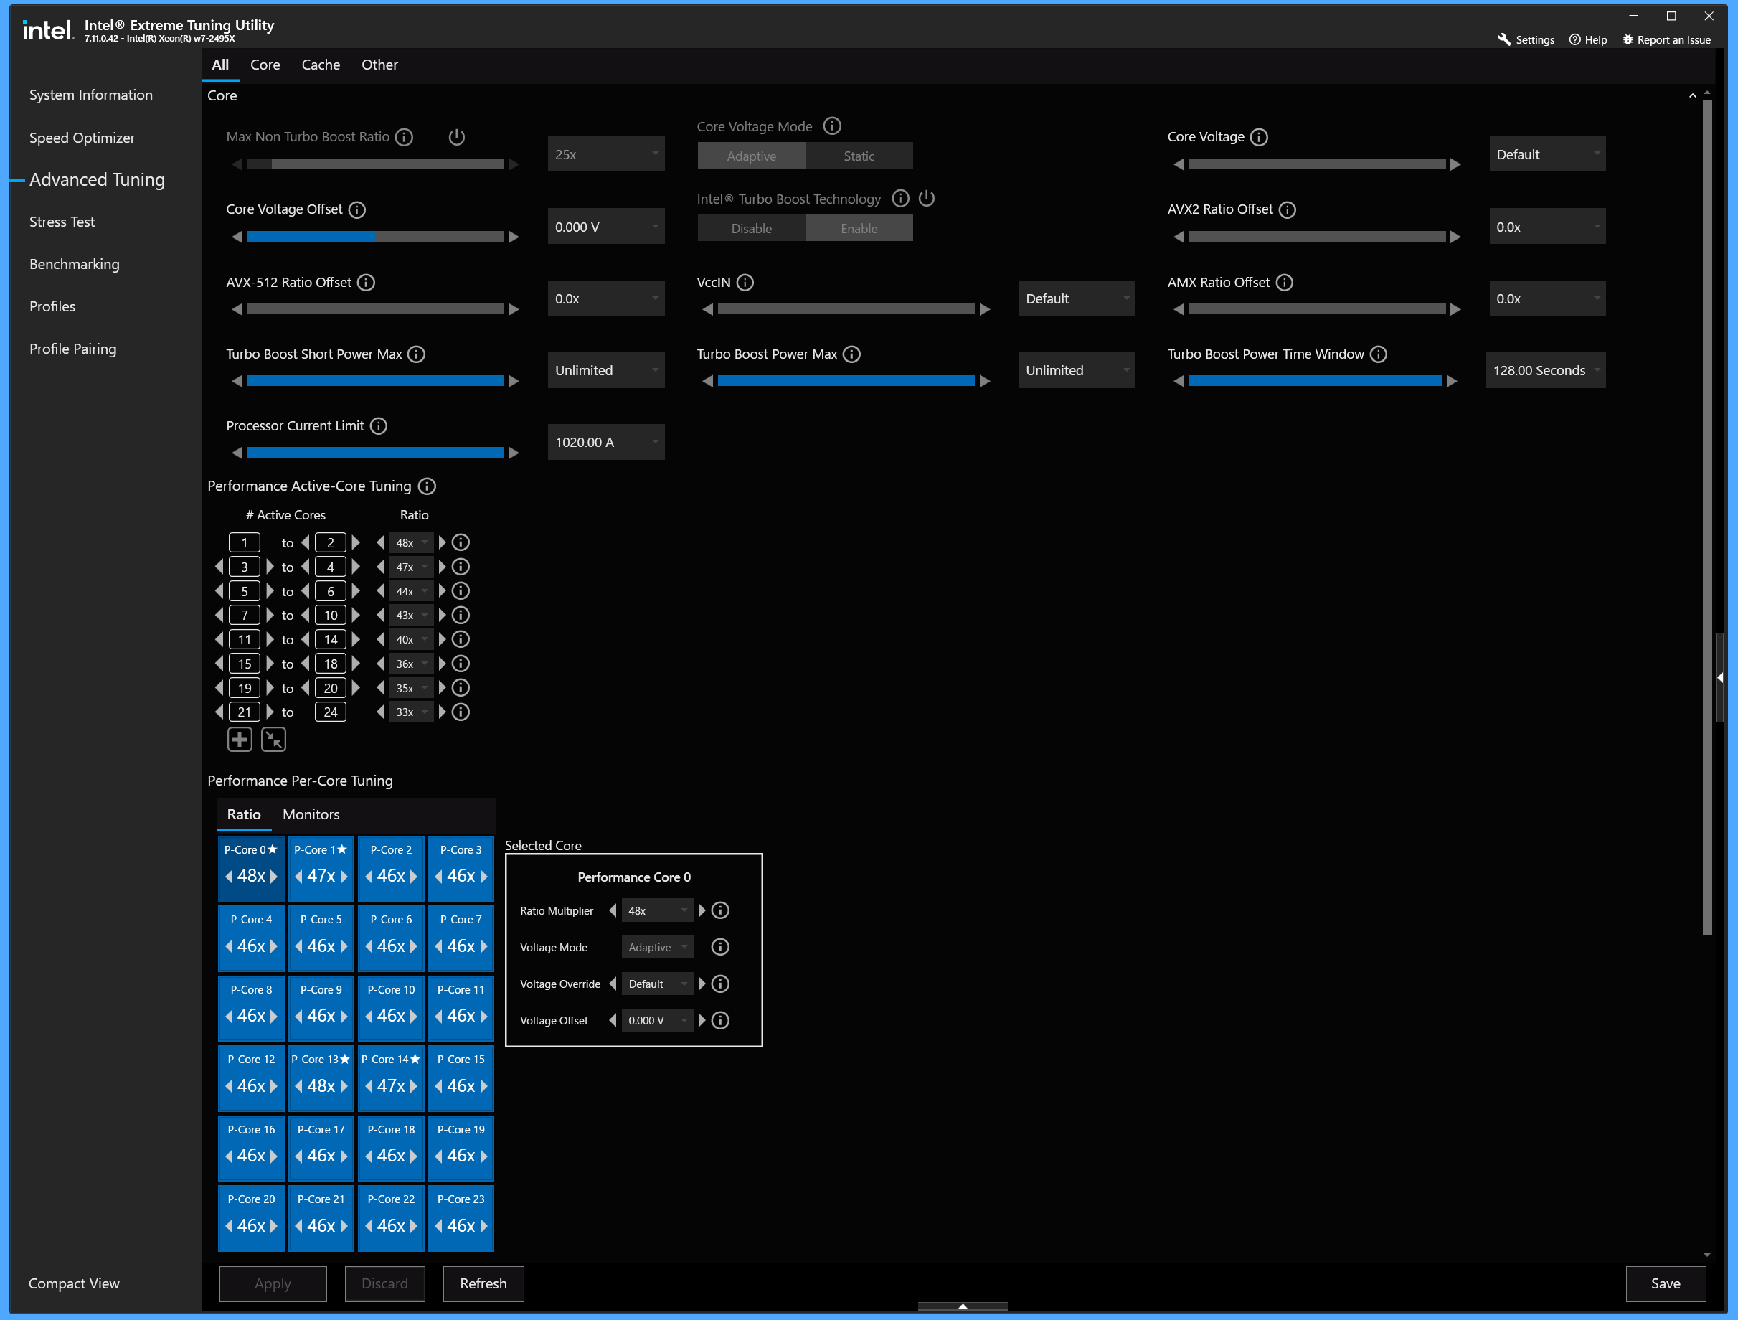Switch to the Other tab
Viewport: 1738px width, 1320px height.
[379, 65]
